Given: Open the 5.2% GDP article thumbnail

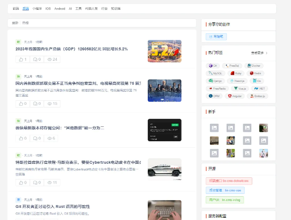Looking at the screenshot, I should point(164,51).
